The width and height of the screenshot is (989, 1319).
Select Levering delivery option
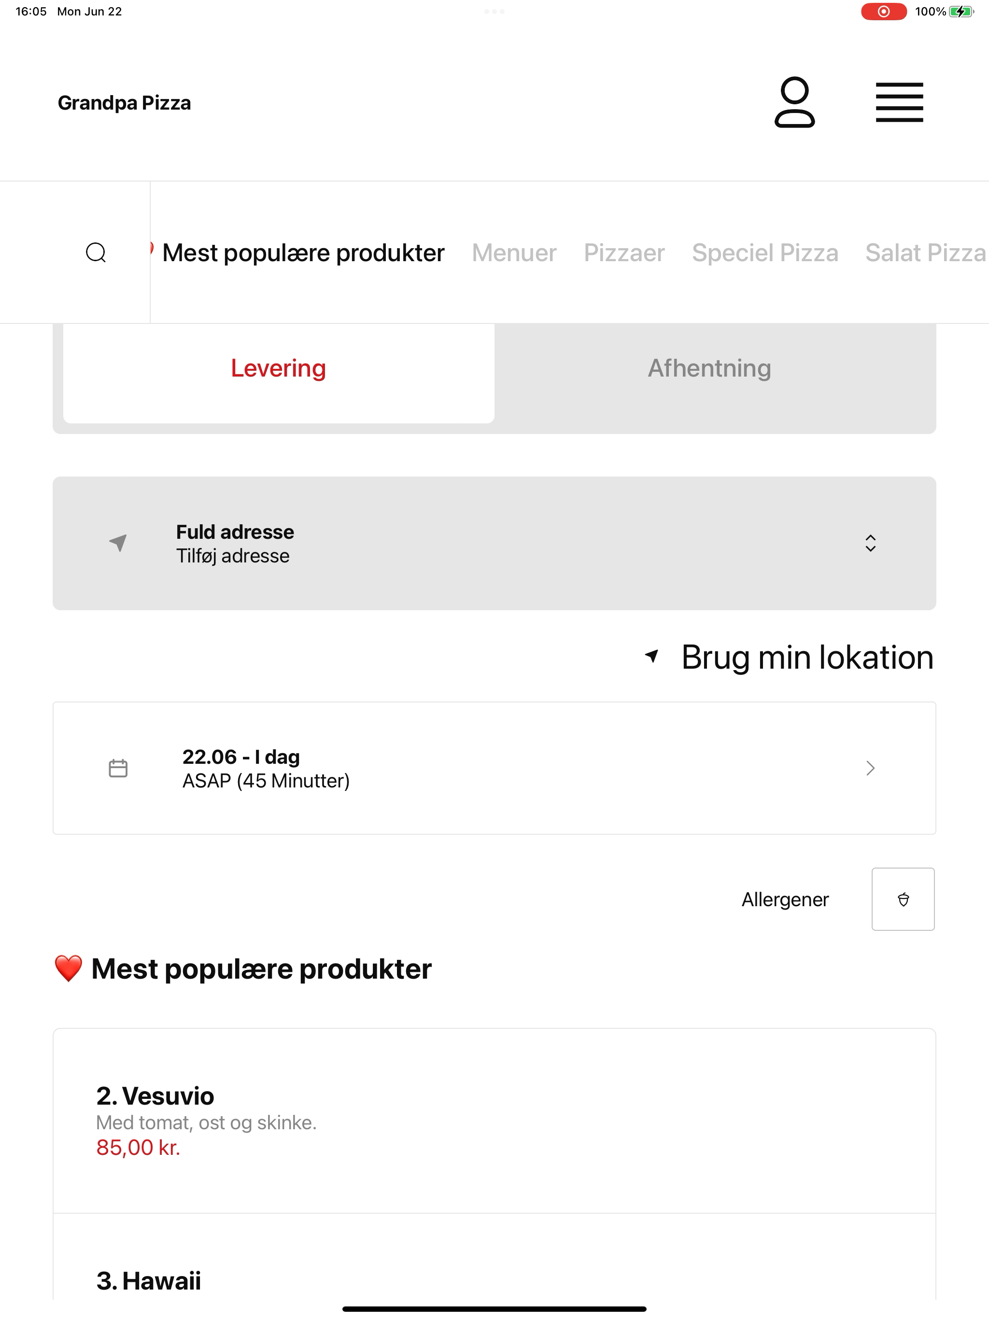point(279,368)
